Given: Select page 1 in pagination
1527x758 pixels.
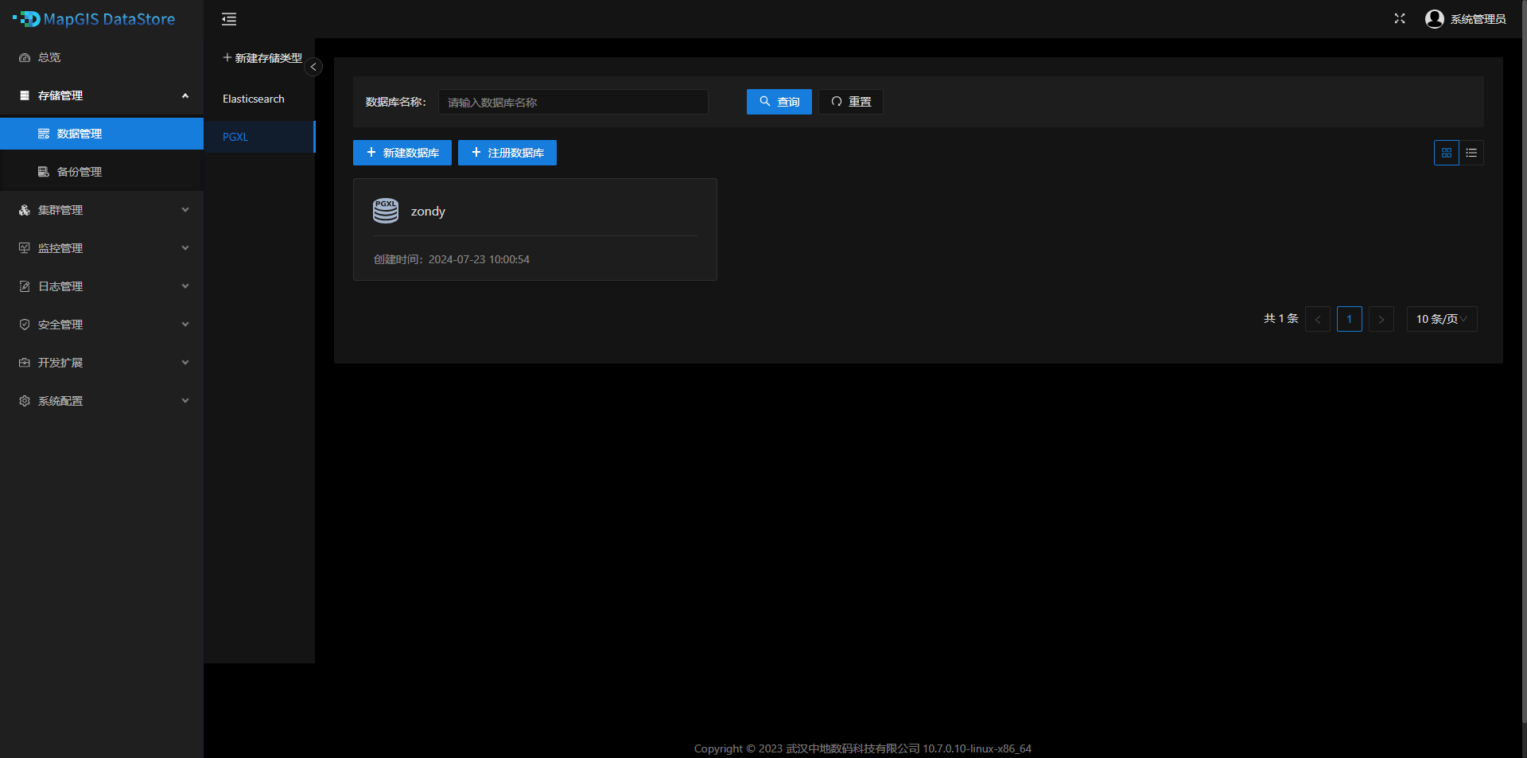Looking at the screenshot, I should coord(1350,319).
